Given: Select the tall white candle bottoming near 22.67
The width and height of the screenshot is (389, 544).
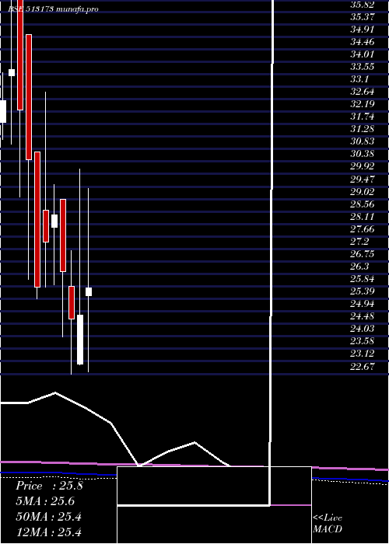Looking at the screenshot, I should click(80, 340).
